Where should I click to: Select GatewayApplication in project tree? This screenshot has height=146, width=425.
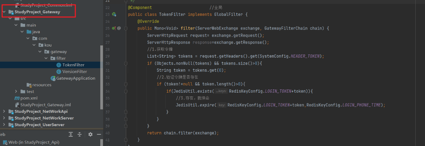[76, 78]
